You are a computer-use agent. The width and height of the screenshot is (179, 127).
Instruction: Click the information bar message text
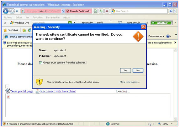[x=19, y=44]
